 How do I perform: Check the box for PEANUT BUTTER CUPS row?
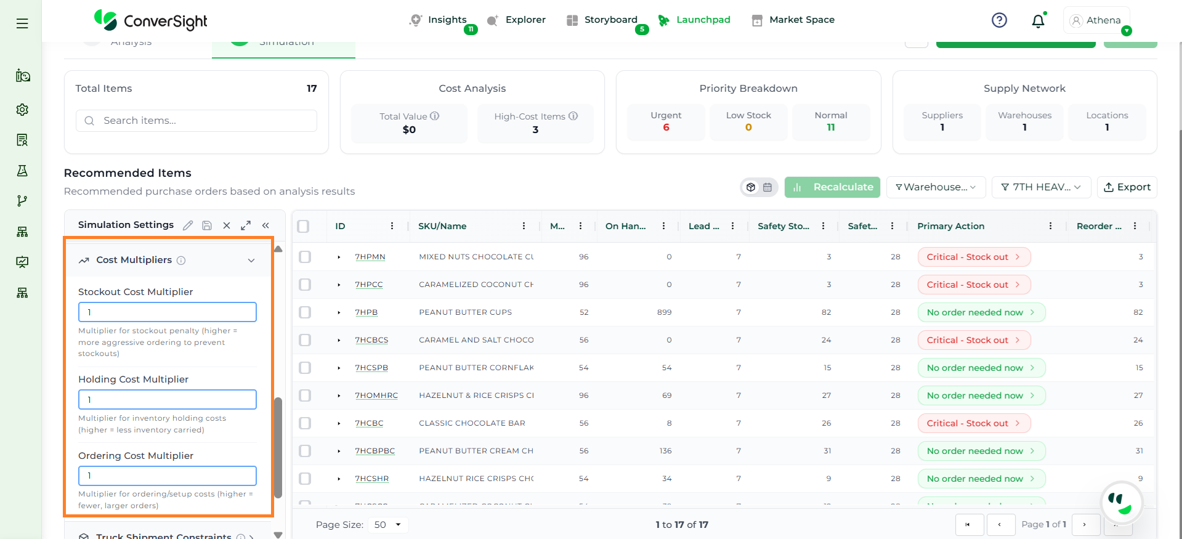305,312
